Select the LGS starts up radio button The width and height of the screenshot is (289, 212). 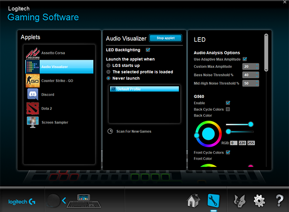(x=108, y=65)
